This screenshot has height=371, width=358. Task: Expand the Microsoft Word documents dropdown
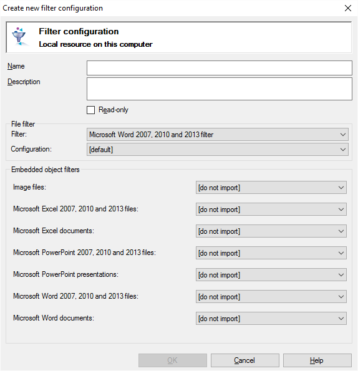[271, 319]
